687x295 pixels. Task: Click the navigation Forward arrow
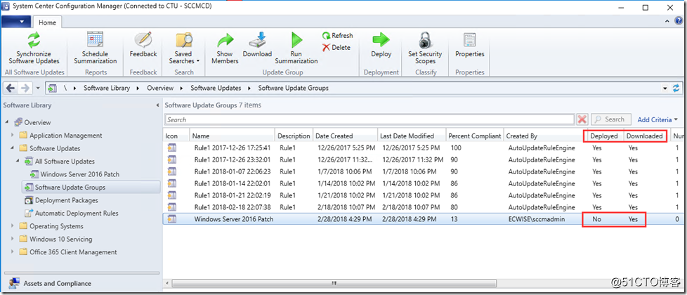click(x=25, y=88)
